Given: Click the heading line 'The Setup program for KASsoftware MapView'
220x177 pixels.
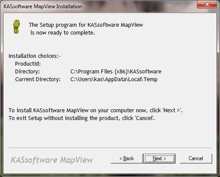Looking at the screenshot, I should [86, 25].
